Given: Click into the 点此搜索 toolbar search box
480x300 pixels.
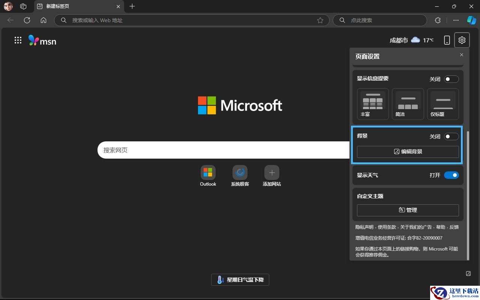Looking at the screenshot, I should tap(380, 20).
